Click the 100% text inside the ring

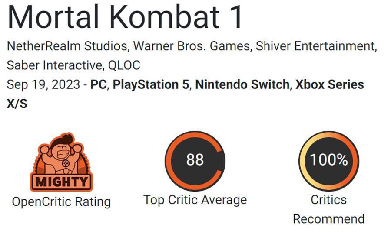pyautogui.click(x=328, y=160)
